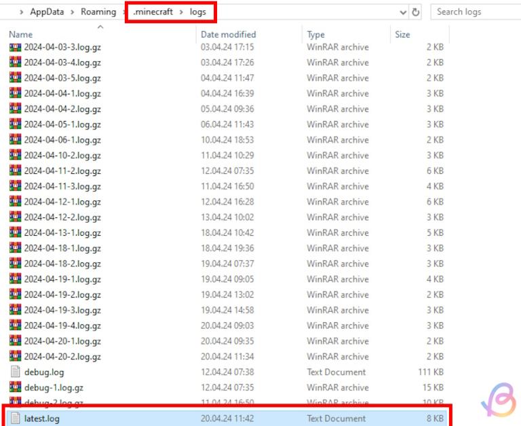521x426 pixels.
Task: Click the archive icon of debug-1.log.gz
Action: tap(15, 388)
